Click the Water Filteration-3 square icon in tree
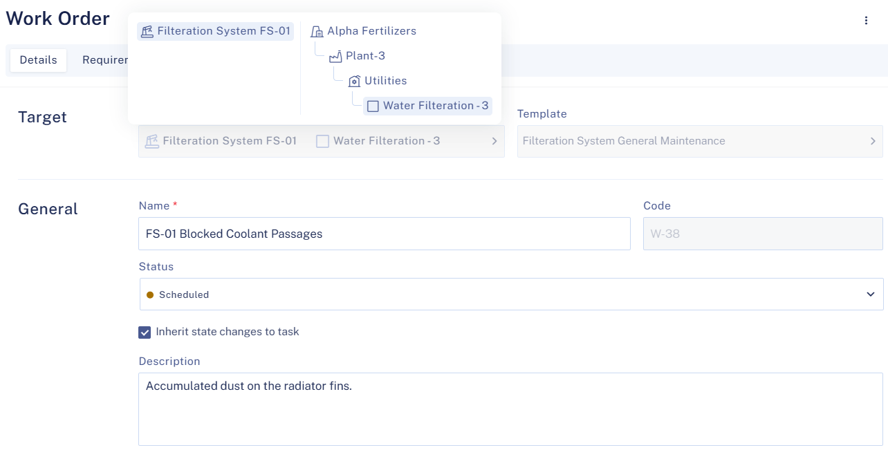 (x=373, y=106)
